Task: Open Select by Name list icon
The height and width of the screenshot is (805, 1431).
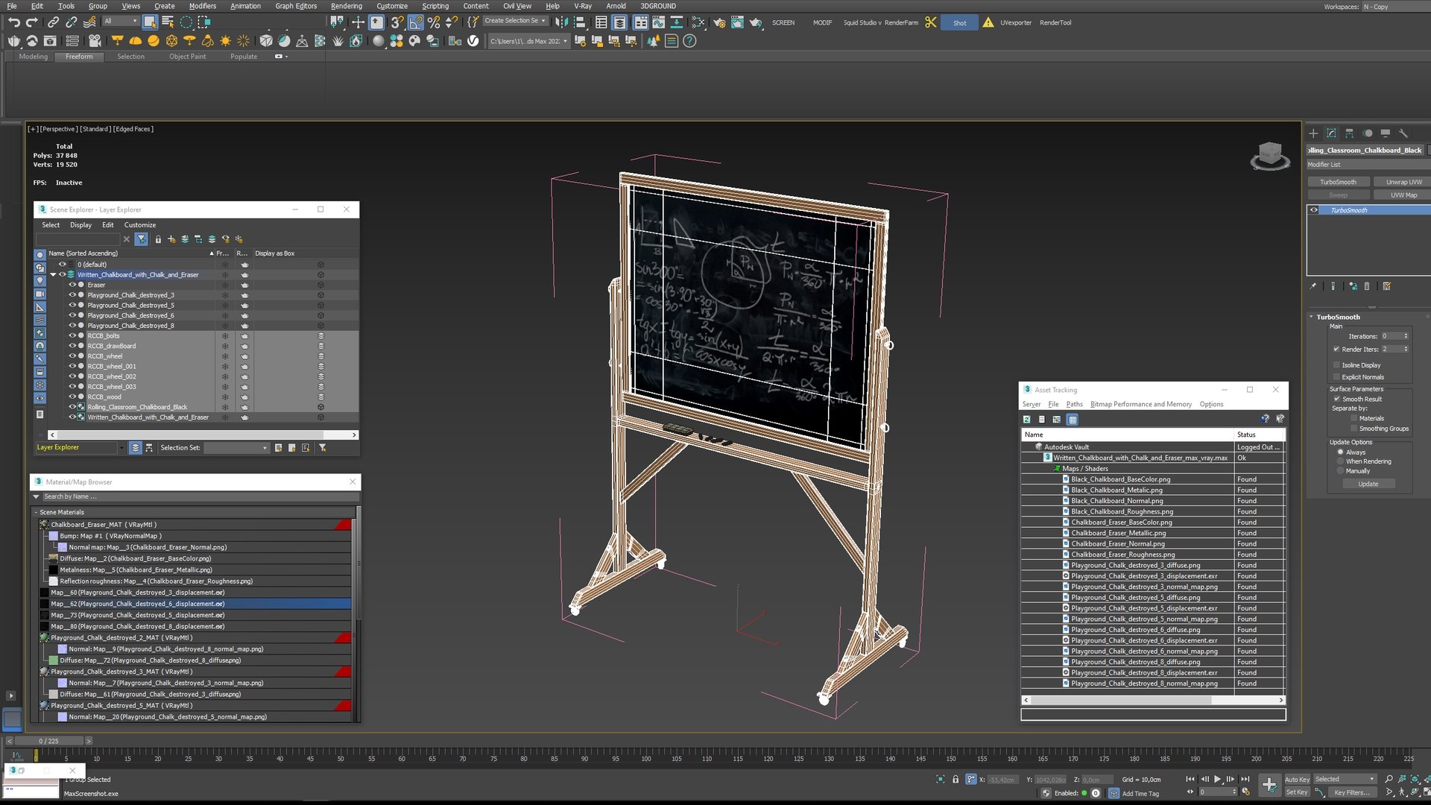Action: click(168, 22)
